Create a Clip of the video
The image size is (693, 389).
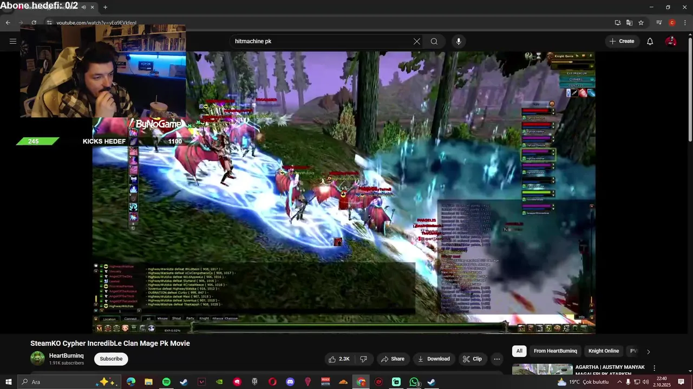[472, 359]
